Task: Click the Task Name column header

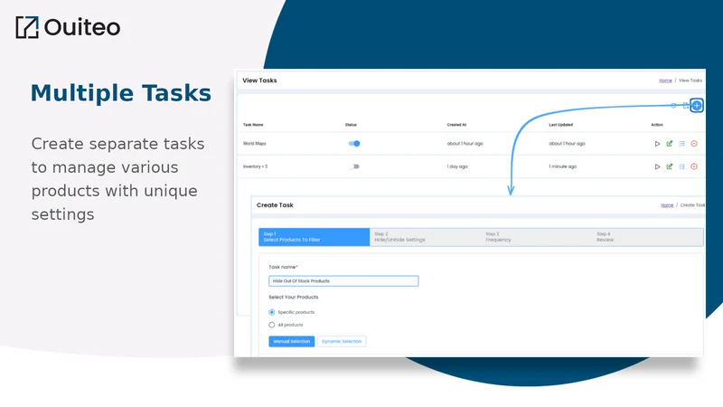Action: (253, 125)
